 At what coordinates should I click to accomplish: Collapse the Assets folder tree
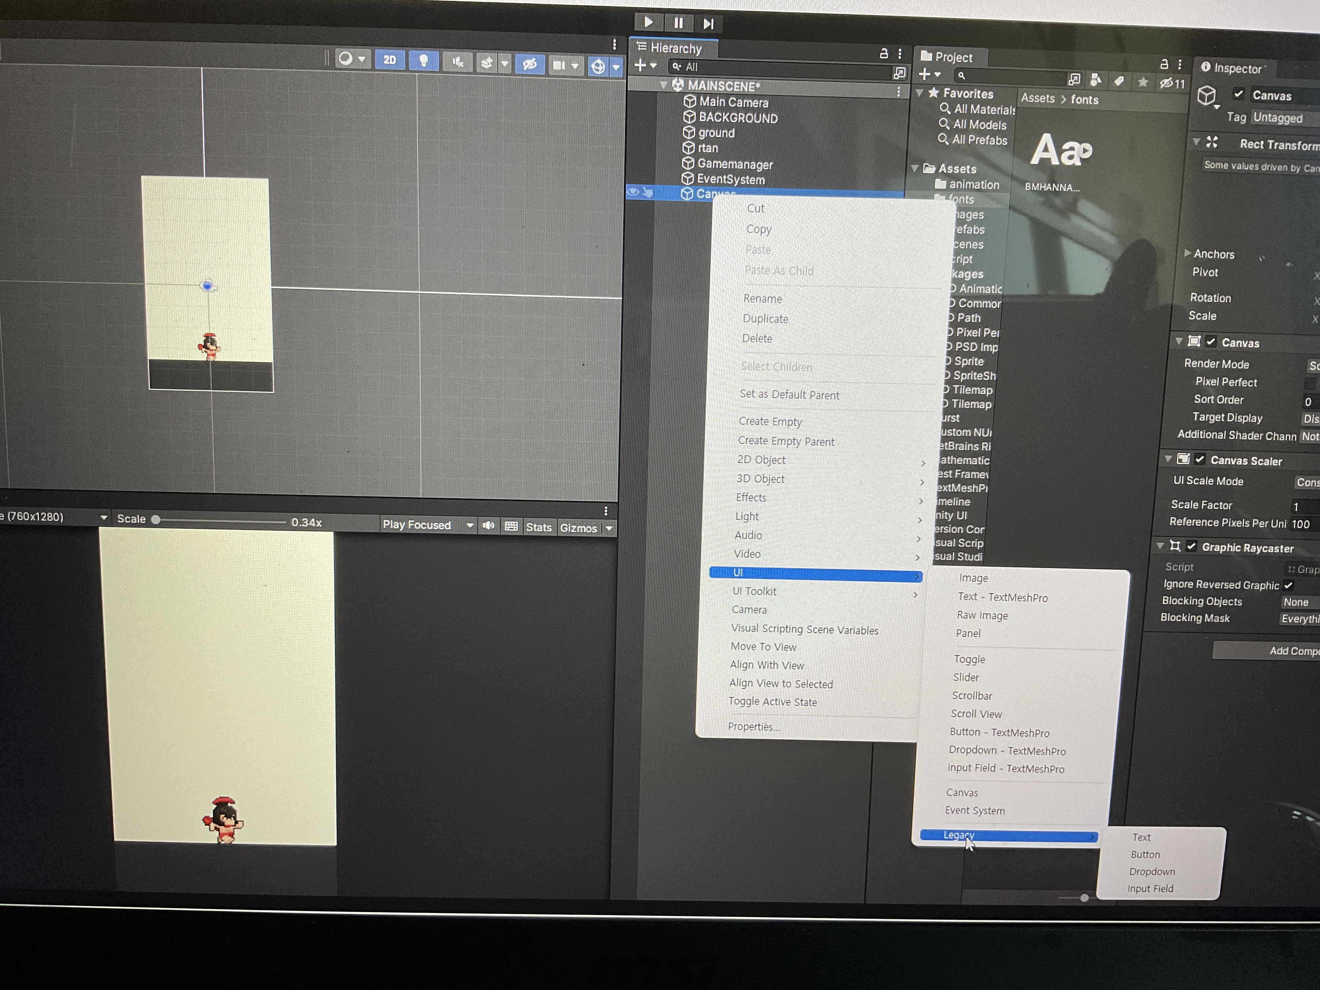pos(915,168)
